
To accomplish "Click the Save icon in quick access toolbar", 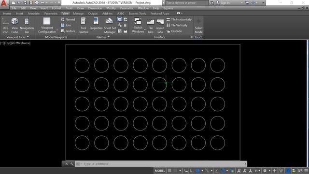I will (x=25, y=3).
